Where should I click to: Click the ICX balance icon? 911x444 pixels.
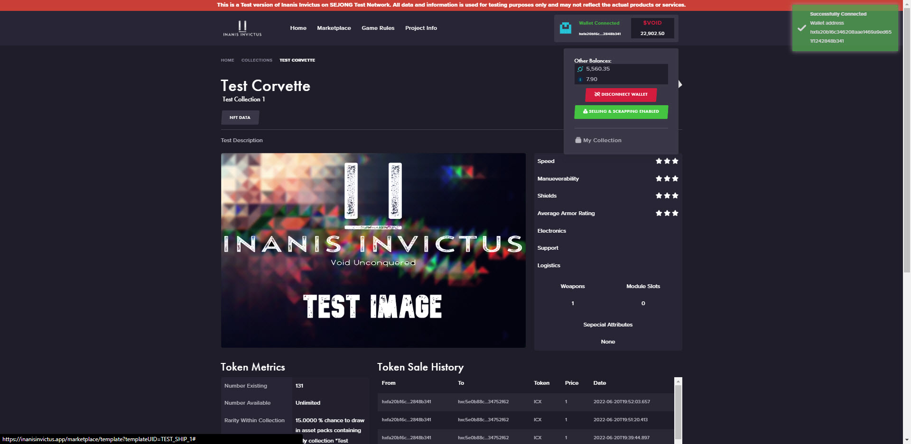(x=580, y=69)
